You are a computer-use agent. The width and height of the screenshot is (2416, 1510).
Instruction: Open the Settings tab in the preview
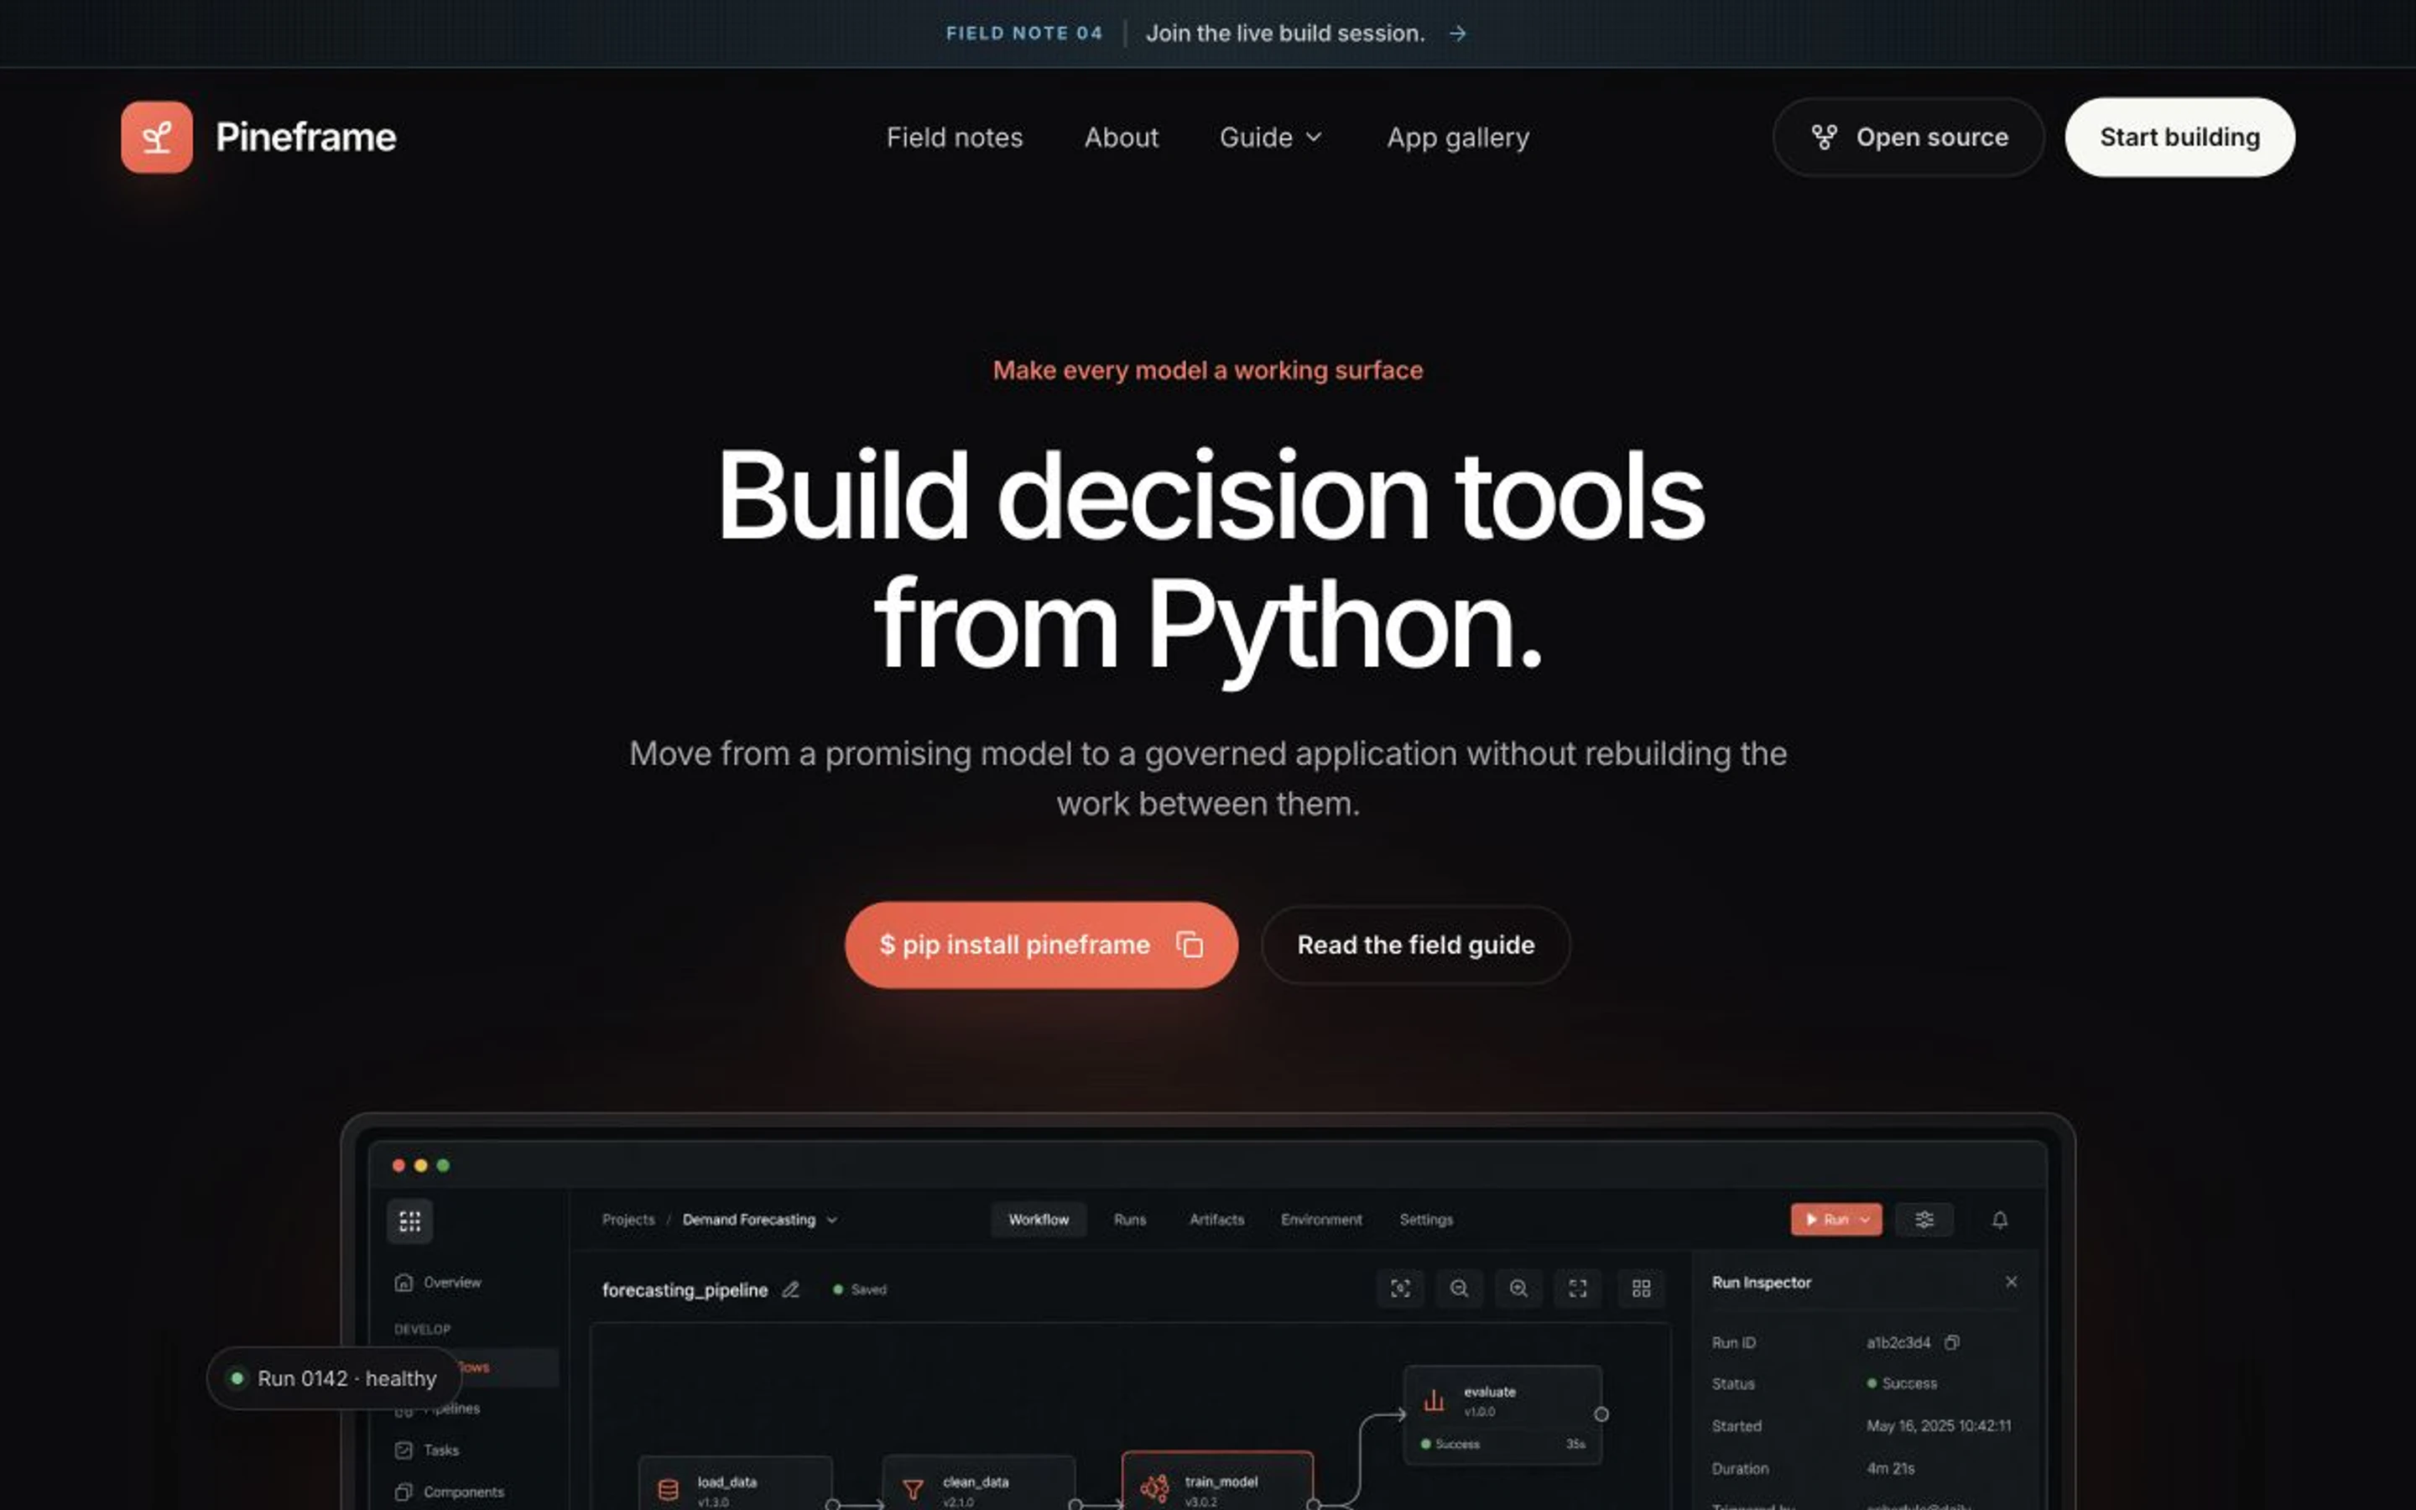1425,1220
